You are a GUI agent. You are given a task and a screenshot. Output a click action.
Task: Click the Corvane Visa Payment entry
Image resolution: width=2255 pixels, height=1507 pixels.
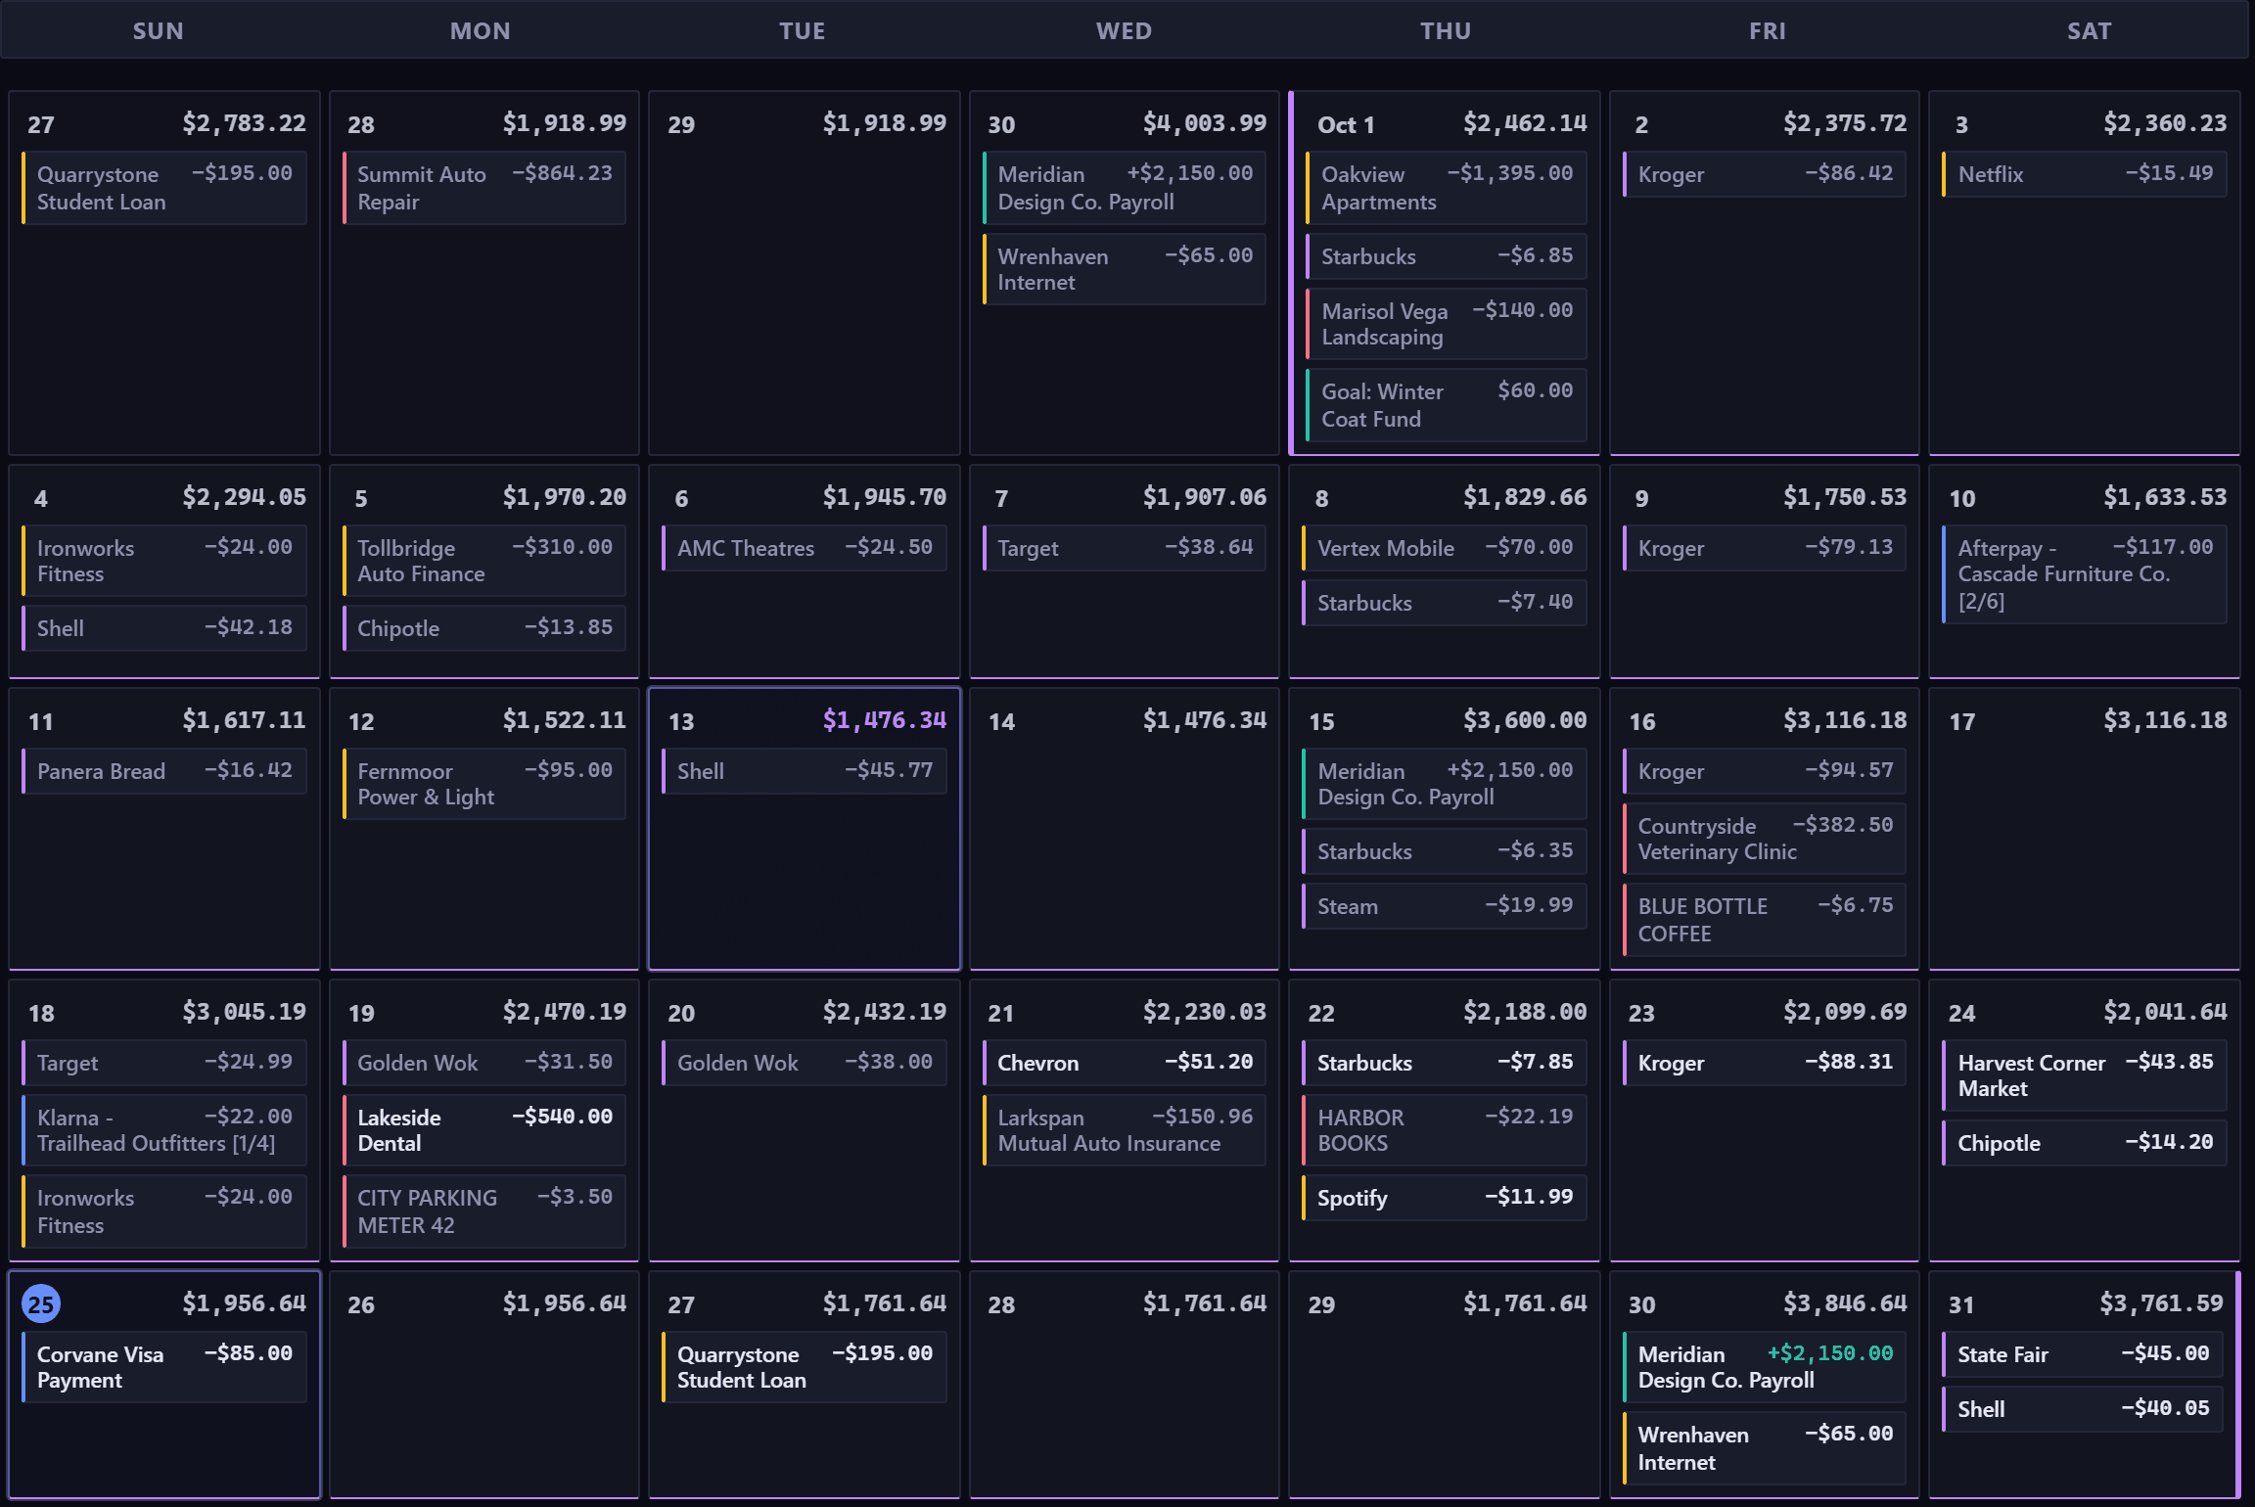tap(164, 1367)
